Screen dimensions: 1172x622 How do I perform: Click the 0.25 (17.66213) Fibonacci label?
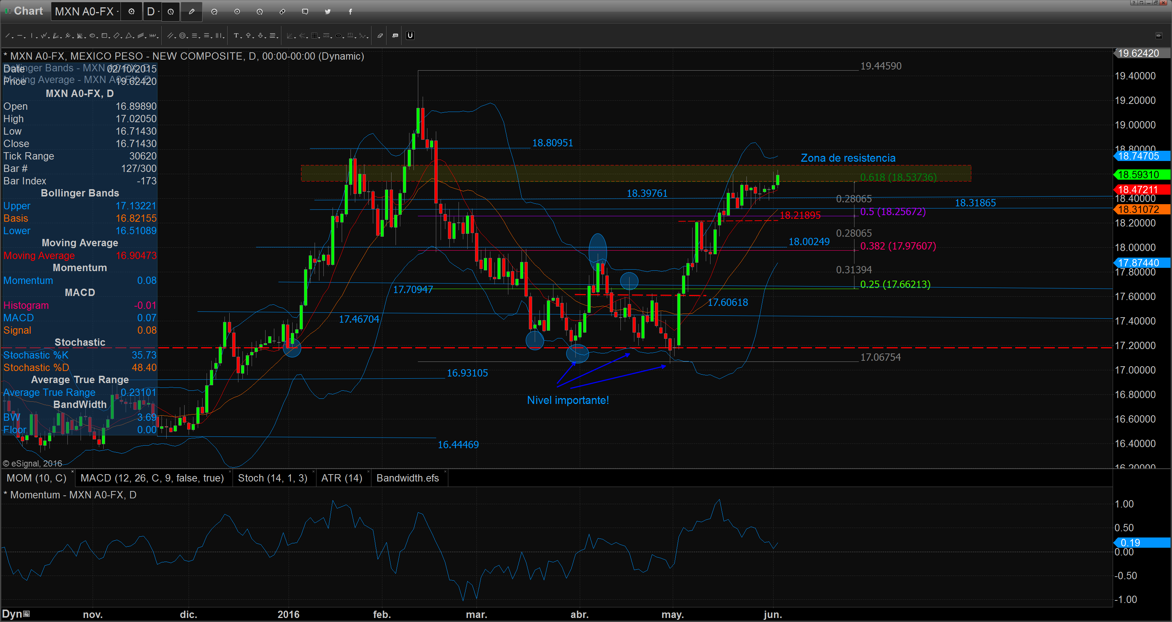[895, 285]
